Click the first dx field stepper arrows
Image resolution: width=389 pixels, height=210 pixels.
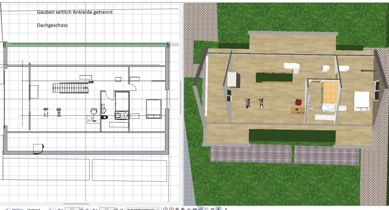[81, 209]
